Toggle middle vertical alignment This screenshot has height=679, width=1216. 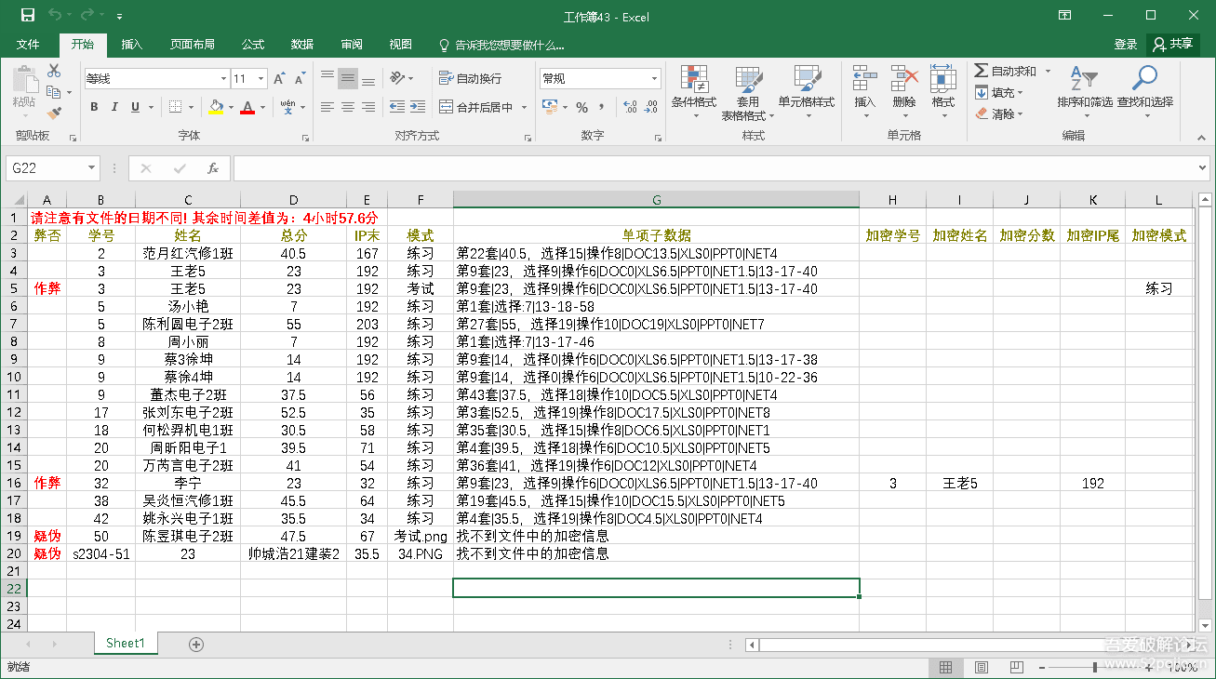tap(348, 78)
